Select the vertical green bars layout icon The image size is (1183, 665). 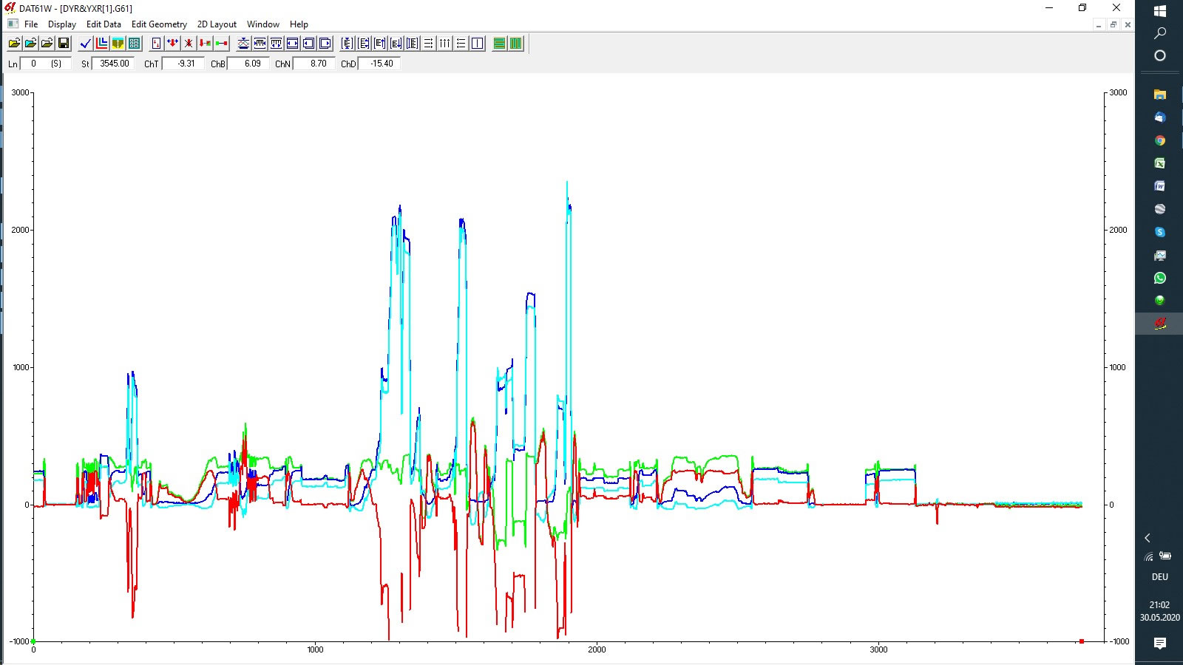(516, 44)
